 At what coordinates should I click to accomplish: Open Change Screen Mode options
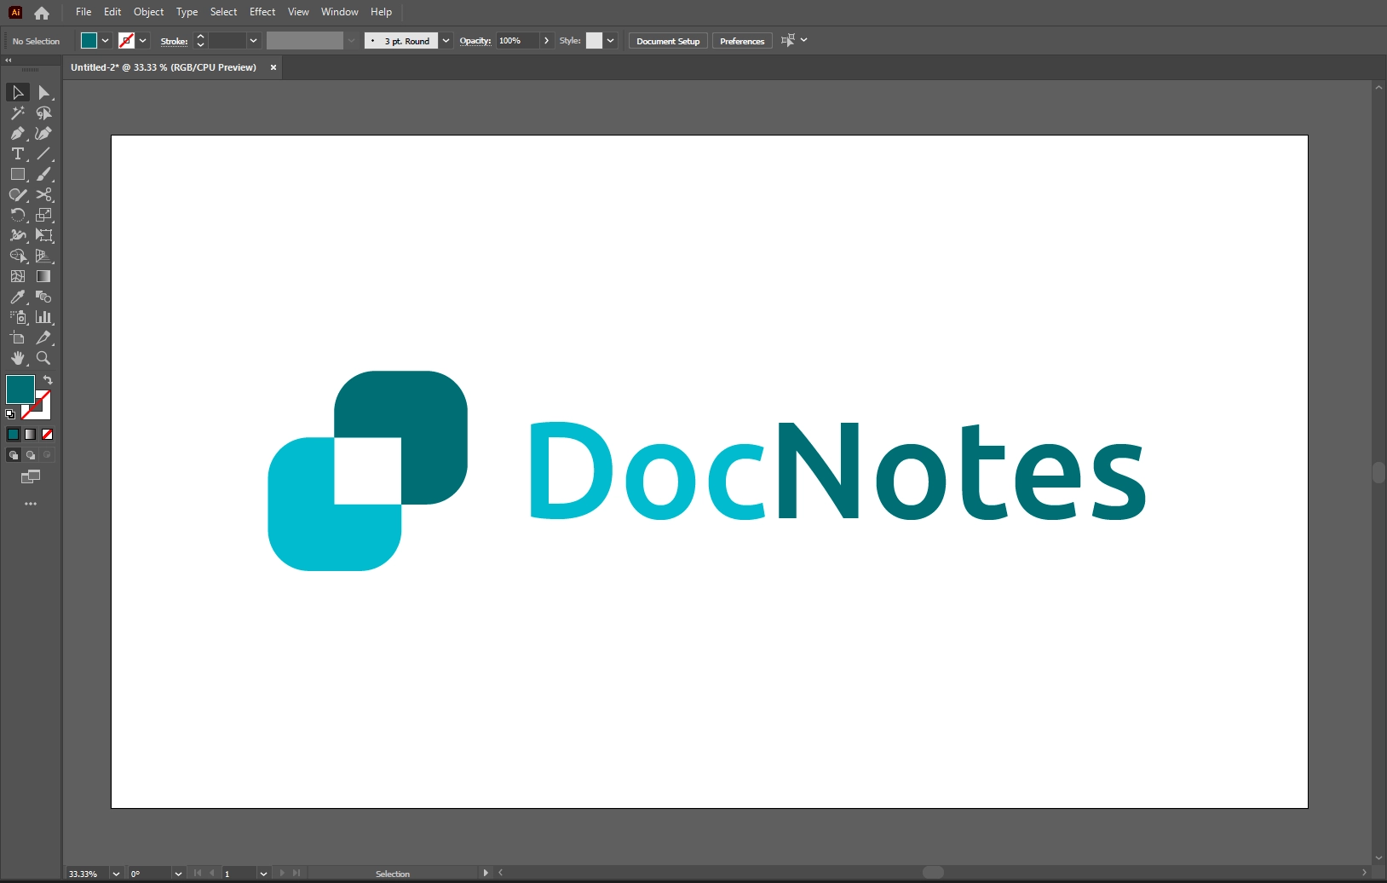(31, 477)
